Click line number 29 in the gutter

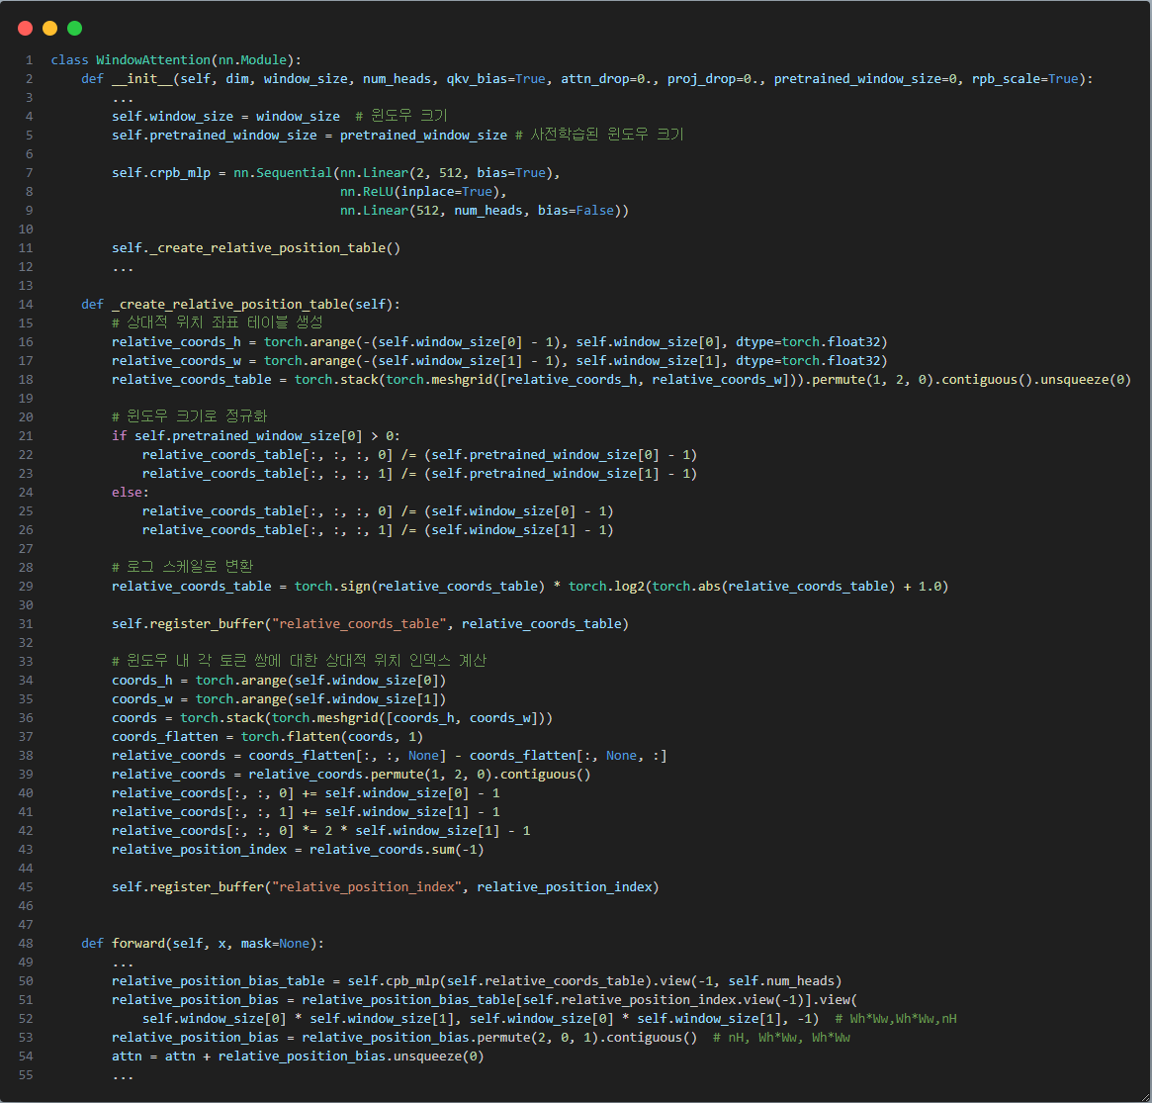tap(26, 587)
